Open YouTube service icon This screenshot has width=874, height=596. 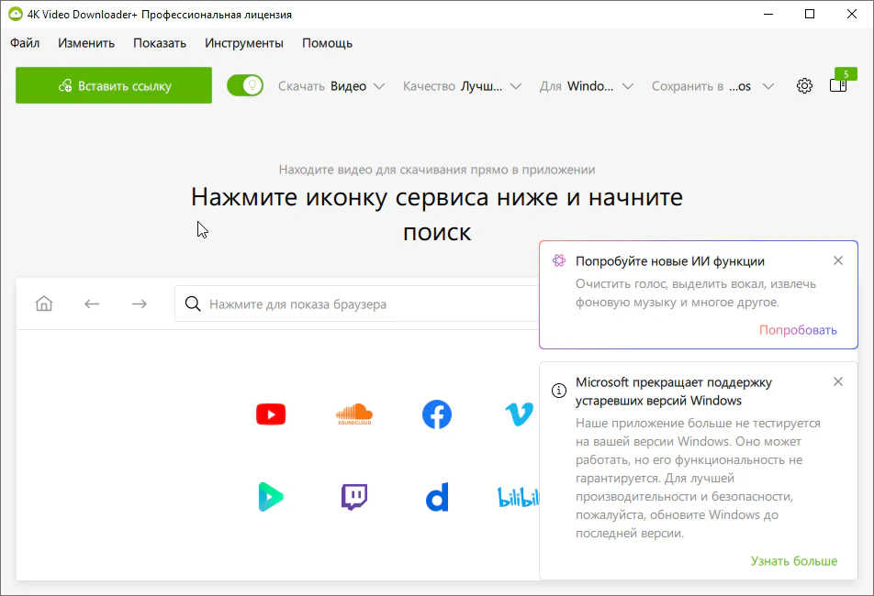pyautogui.click(x=271, y=414)
